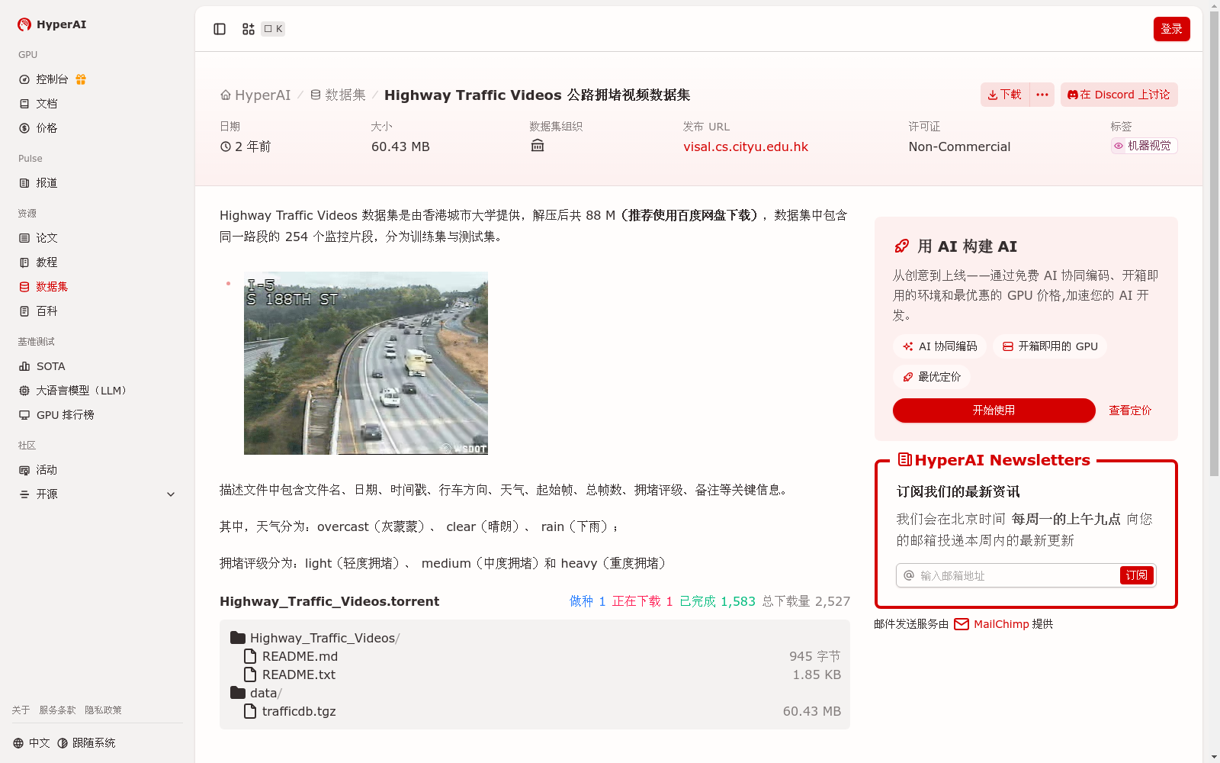Viewport: 1220px width, 763px height.
Task: Click the 开箱即用的 GPU chip
Action: coord(1050,346)
